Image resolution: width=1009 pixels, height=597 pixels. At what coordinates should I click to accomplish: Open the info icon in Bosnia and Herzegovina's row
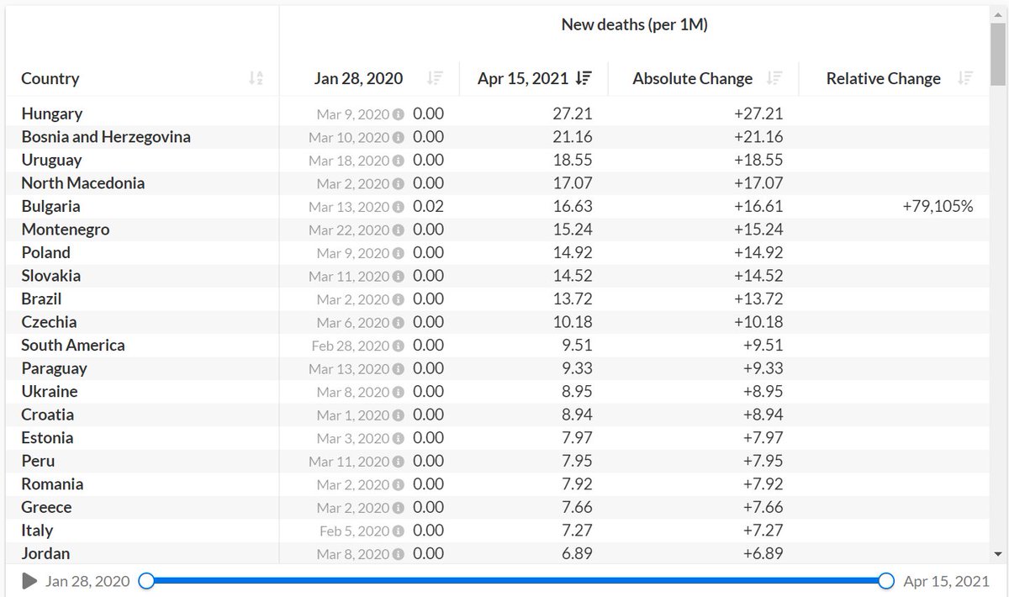pos(398,137)
